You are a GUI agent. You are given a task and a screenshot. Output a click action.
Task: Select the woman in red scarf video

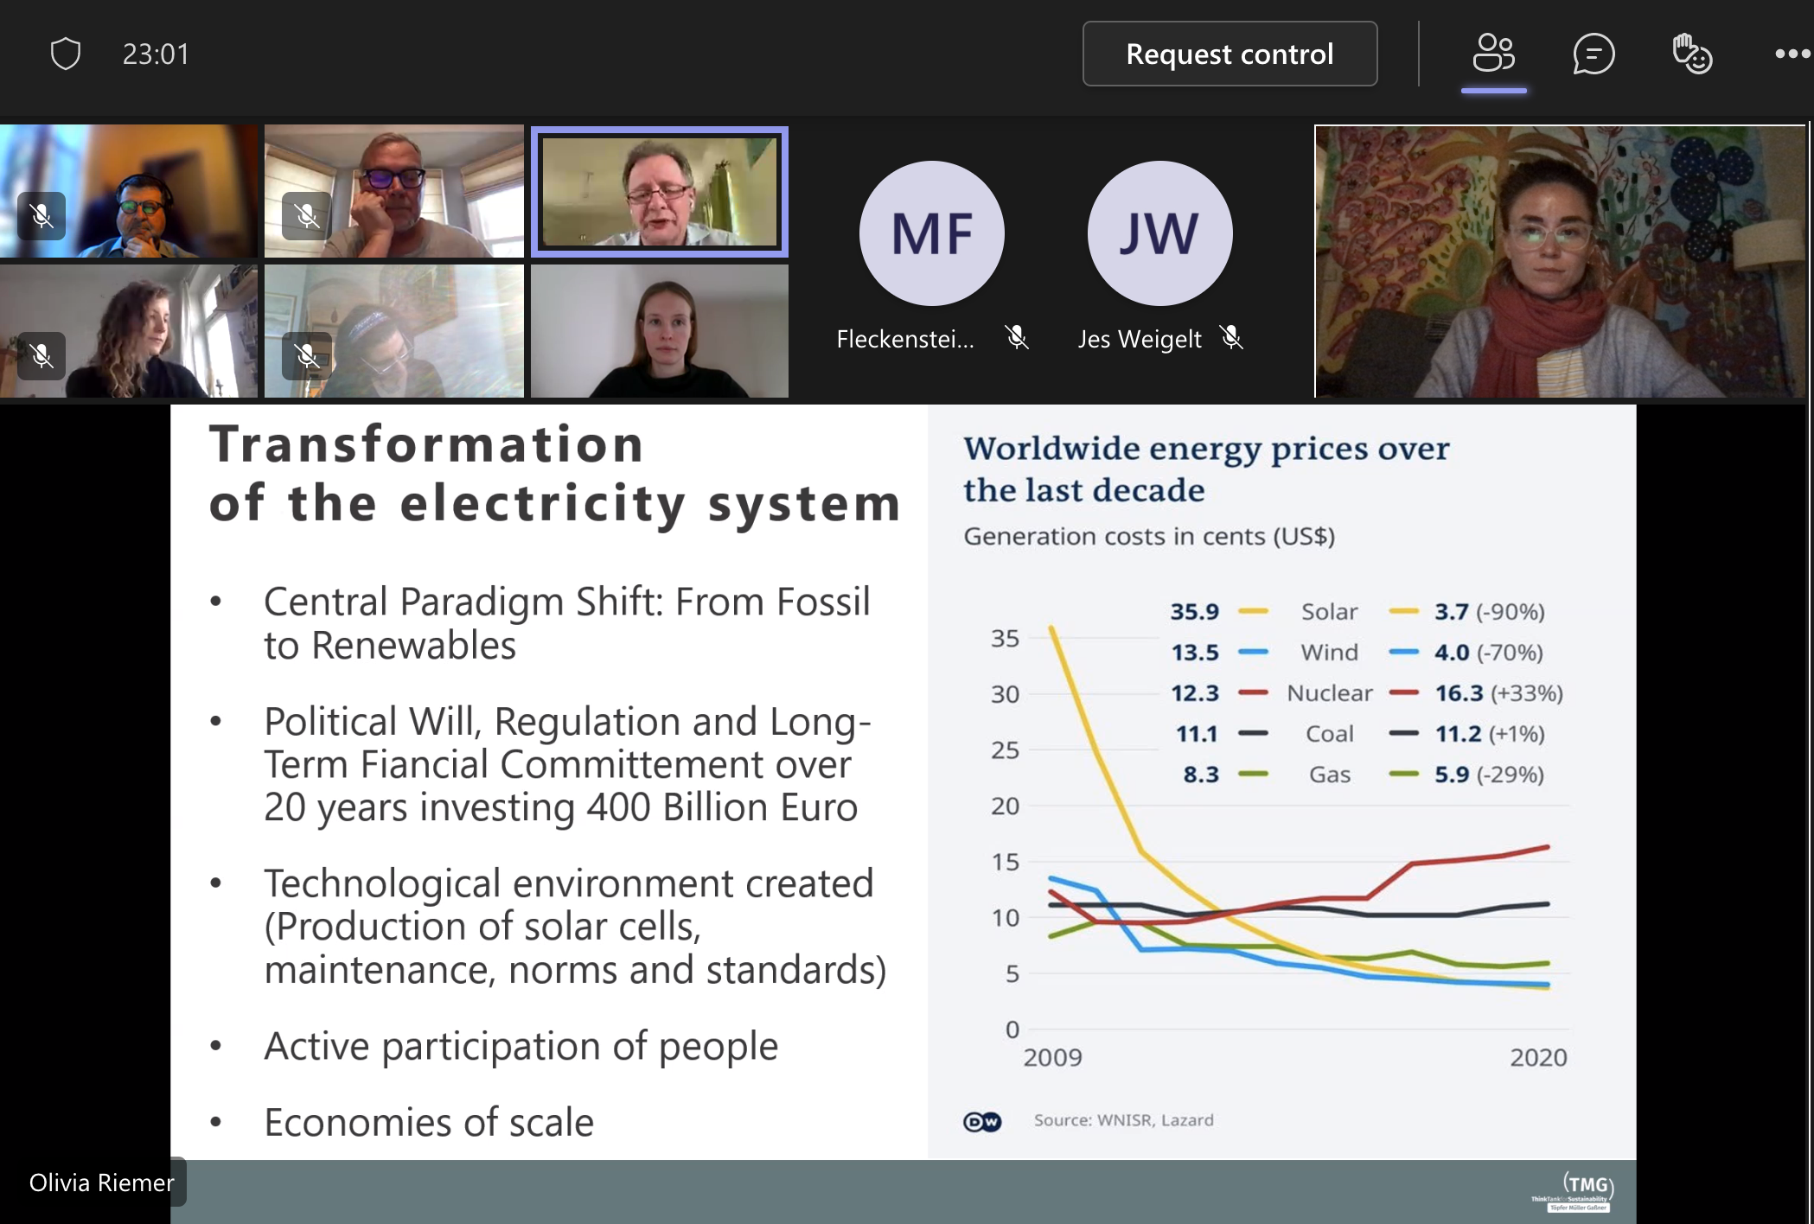(1560, 261)
